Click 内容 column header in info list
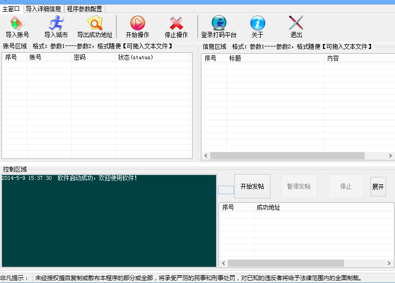Screen dimensions: 395x283 coord(360,58)
